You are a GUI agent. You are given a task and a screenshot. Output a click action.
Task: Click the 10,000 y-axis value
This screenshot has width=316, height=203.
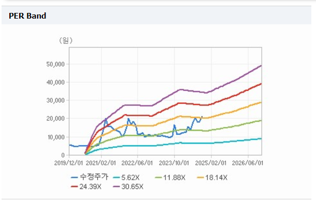[x=56, y=137]
